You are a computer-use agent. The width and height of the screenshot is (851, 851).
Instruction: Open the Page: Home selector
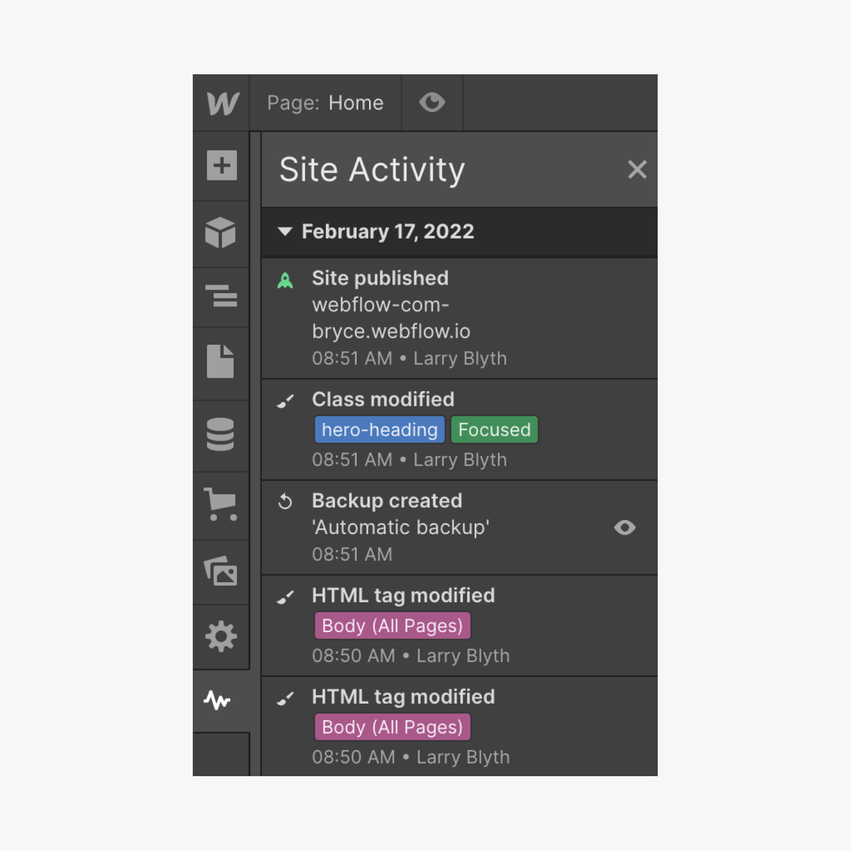pos(325,103)
